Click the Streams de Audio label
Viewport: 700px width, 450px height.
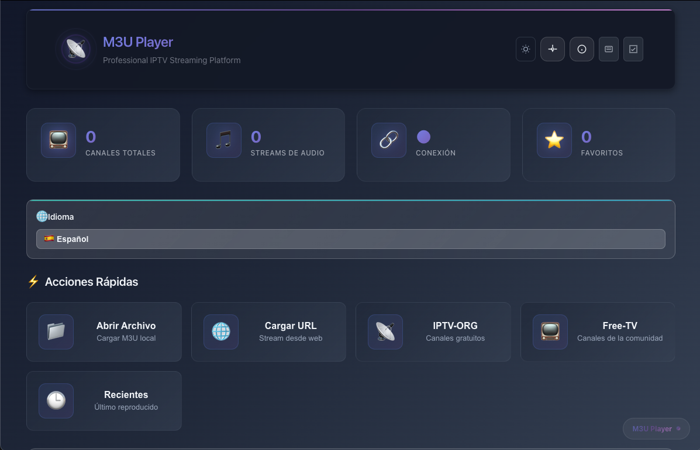click(x=288, y=153)
